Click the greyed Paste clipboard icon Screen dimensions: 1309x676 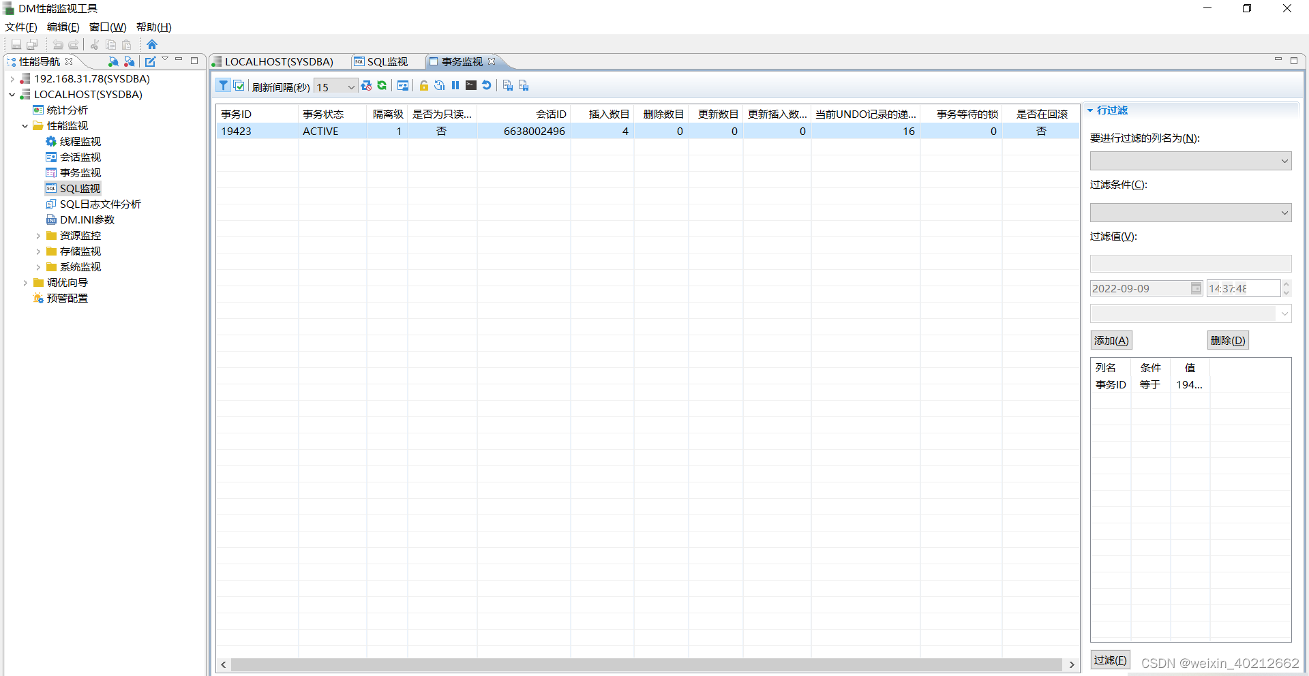(126, 44)
